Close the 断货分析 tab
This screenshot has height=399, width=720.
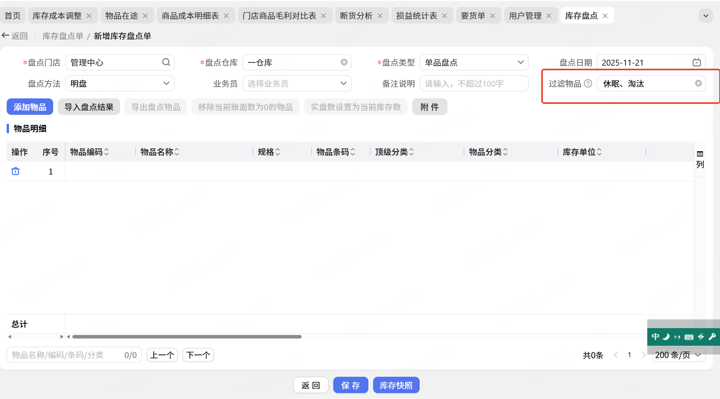[380, 16]
